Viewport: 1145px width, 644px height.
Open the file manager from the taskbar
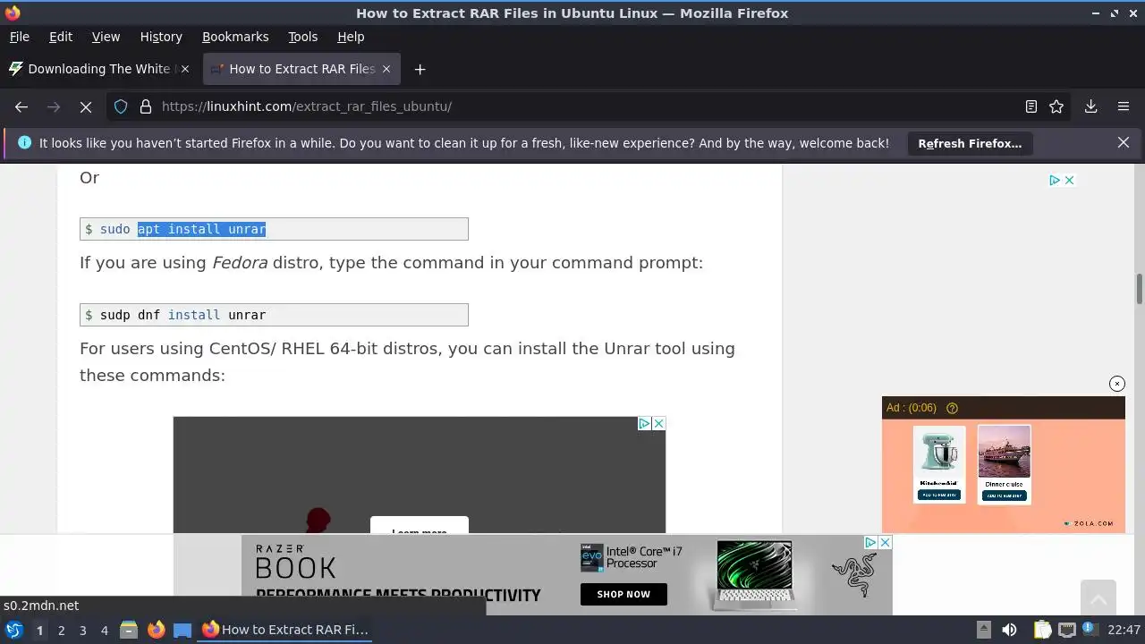(x=128, y=630)
